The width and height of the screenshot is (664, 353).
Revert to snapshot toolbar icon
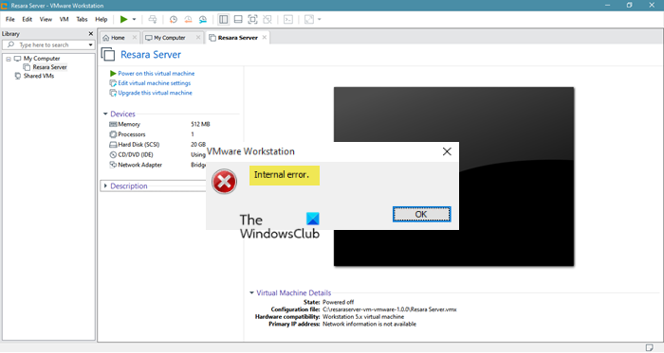[188, 20]
